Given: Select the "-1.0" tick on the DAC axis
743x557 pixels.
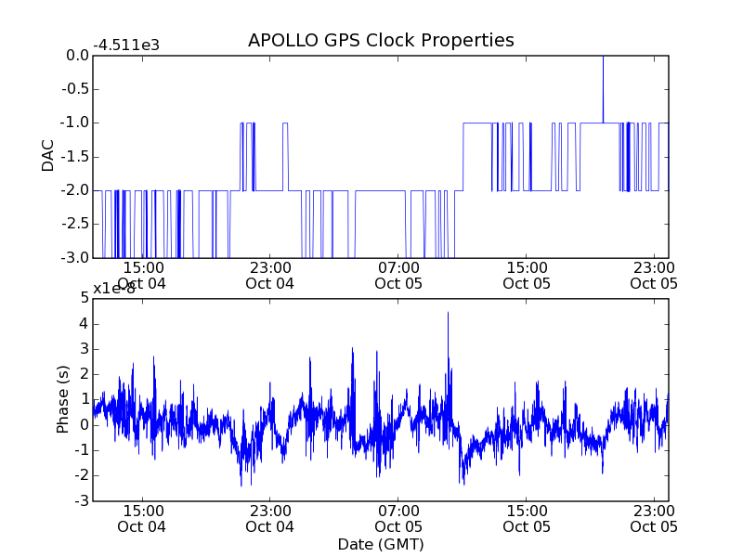Looking at the screenshot, I should [75, 123].
